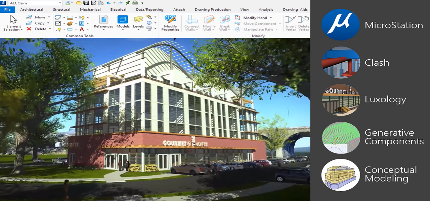The width and height of the screenshot is (430, 201).
Task: Click the save floppy disk icon
Action: coord(86,3)
